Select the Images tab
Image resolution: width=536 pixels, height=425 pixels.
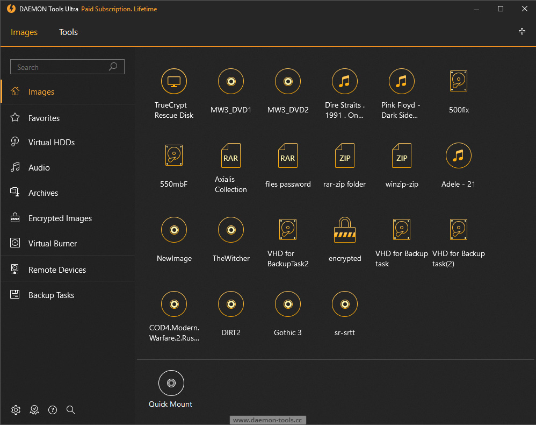(x=24, y=32)
